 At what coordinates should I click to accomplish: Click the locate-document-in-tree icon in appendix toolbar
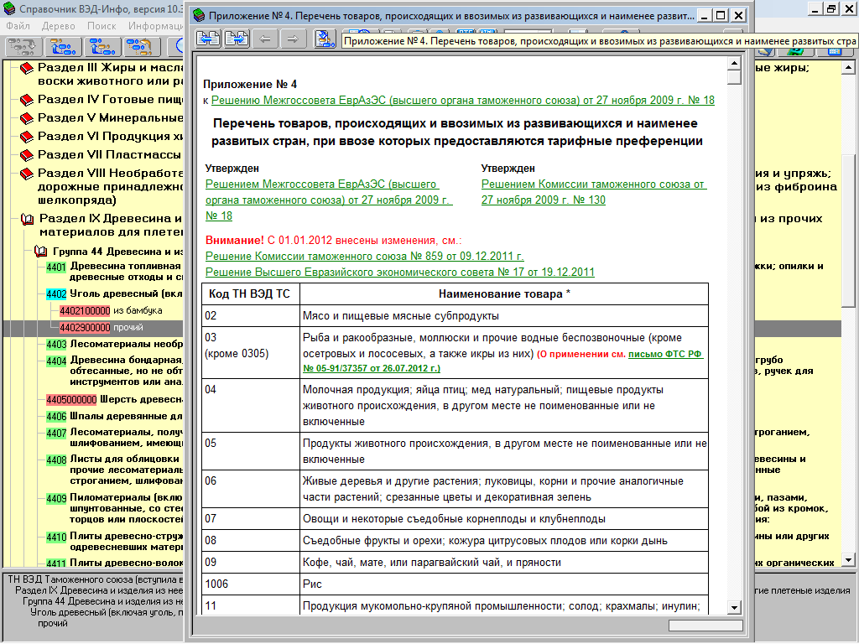click(325, 39)
